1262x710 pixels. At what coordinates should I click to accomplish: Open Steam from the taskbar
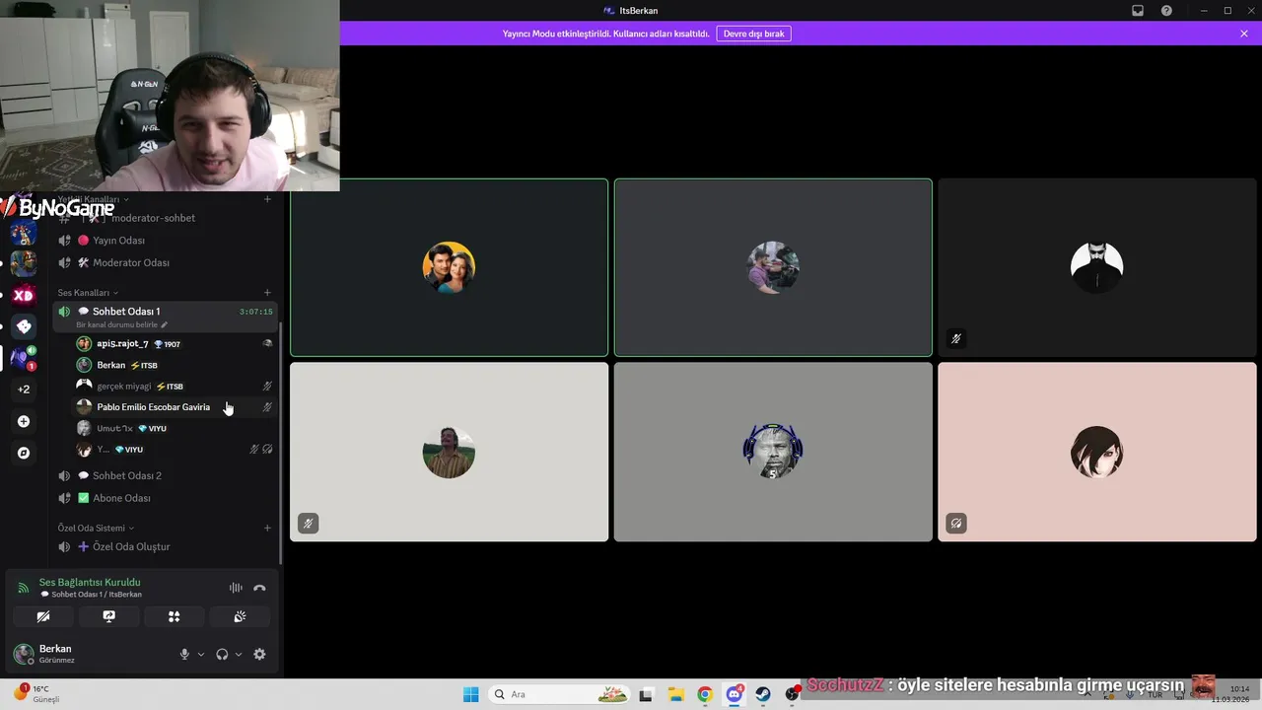(x=763, y=694)
